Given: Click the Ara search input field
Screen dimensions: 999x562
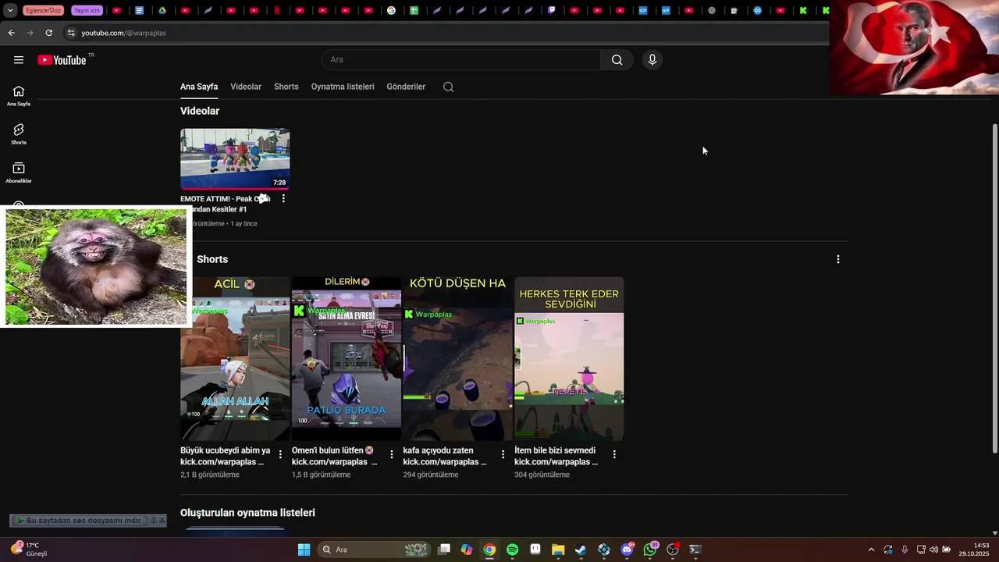Looking at the screenshot, I should [x=461, y=60].
